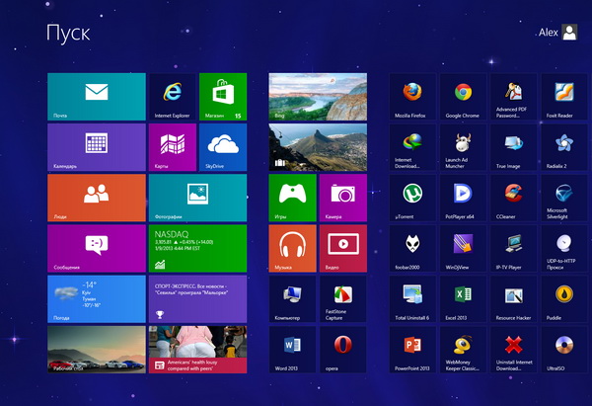
Task: Open the Excel 2013 tile
Action: tap(463, 299)
